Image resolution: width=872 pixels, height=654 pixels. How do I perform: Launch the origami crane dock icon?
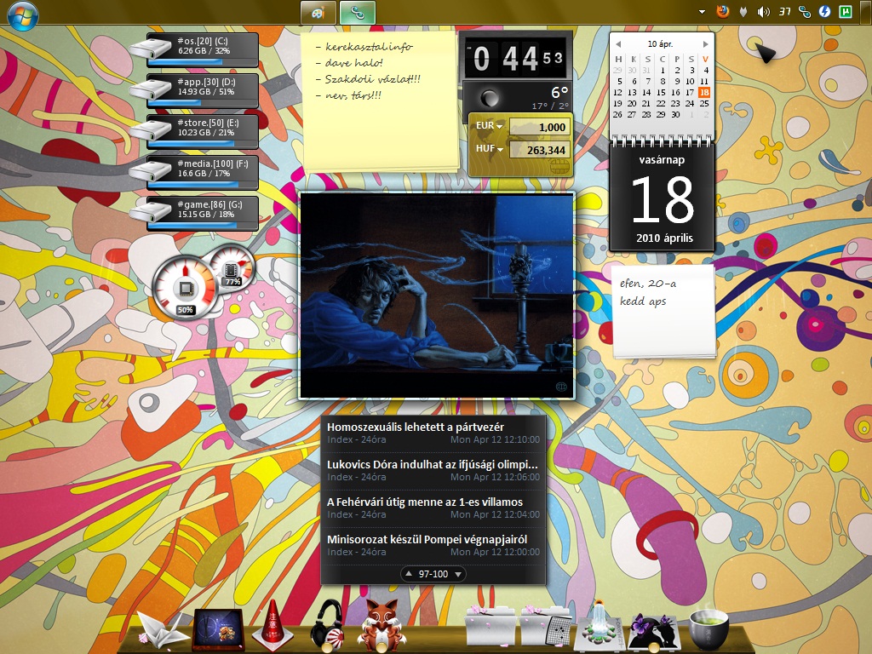[162, 631]
